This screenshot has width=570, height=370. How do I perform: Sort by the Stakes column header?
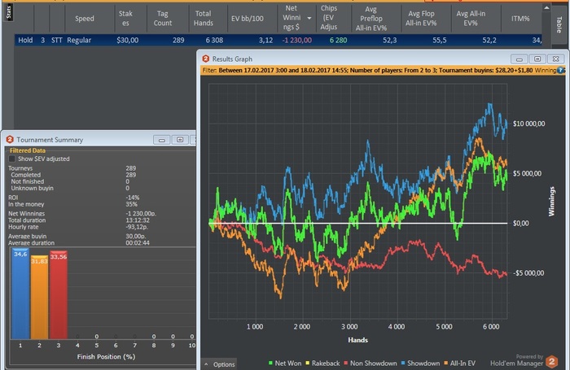(x=125, y=18)
